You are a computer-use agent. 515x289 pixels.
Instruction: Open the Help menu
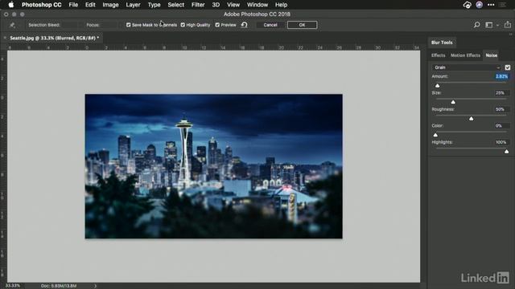[281, 5]
